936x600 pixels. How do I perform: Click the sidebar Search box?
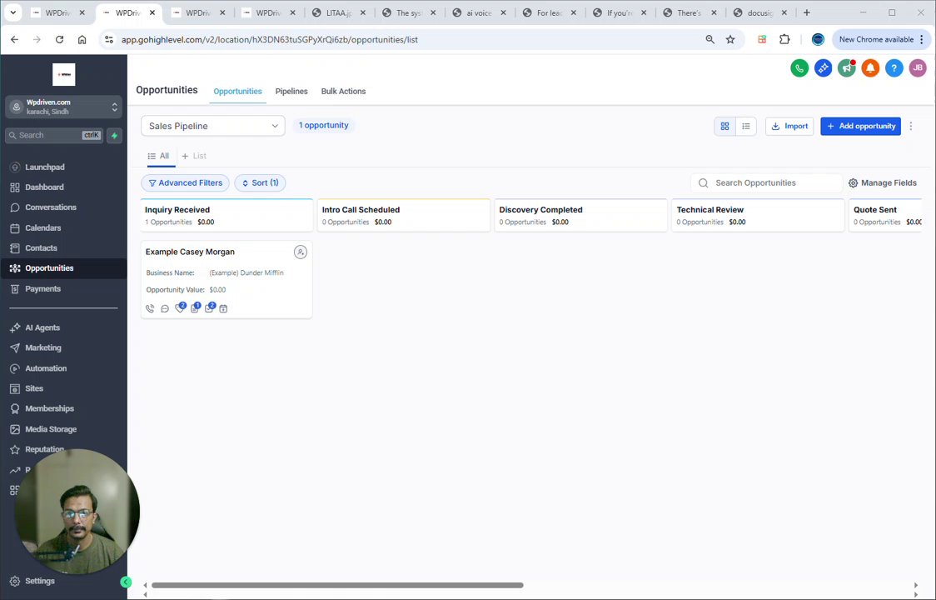coord(54,136)
